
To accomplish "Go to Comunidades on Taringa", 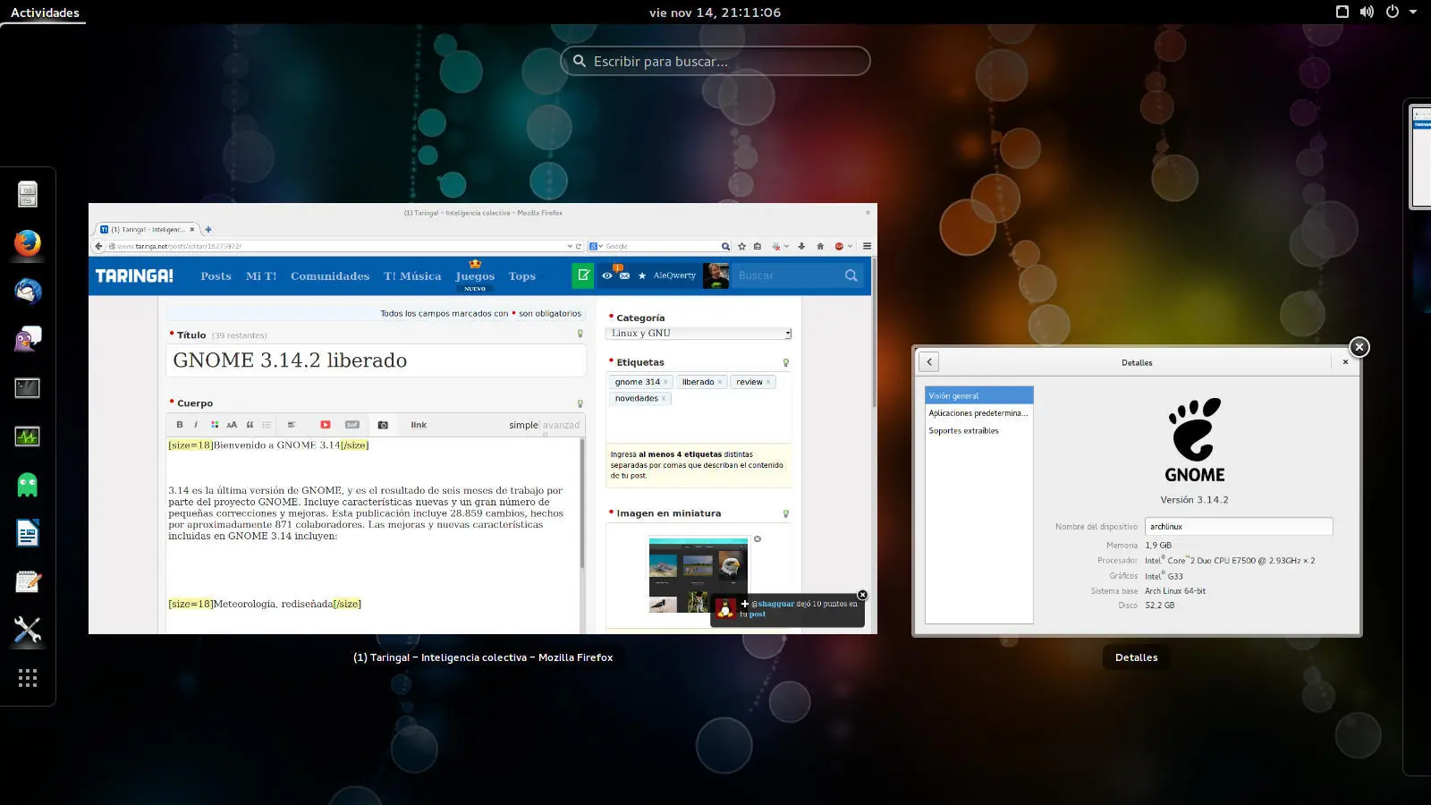I will tap(330, 276).
